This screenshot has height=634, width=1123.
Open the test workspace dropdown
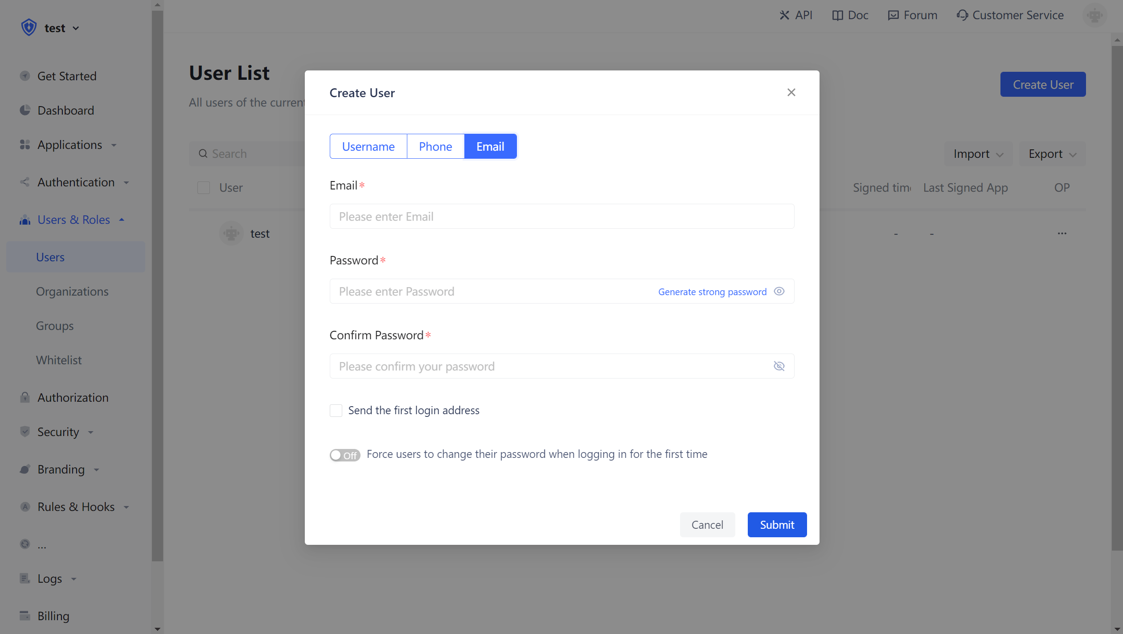(61, 28)
